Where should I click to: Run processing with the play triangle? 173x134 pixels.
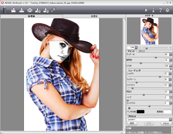pos(146,10)
